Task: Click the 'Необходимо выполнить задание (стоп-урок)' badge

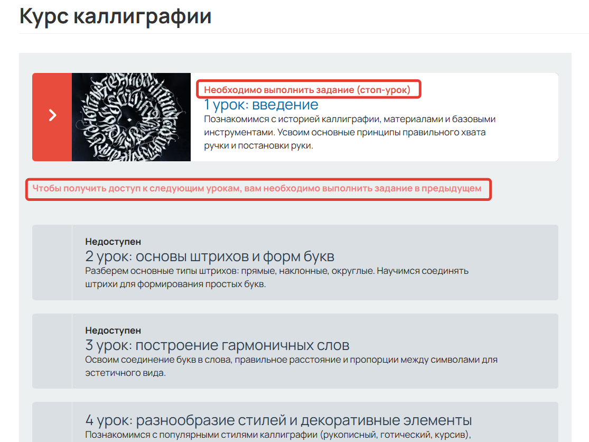Action: [x=308, y=89]
